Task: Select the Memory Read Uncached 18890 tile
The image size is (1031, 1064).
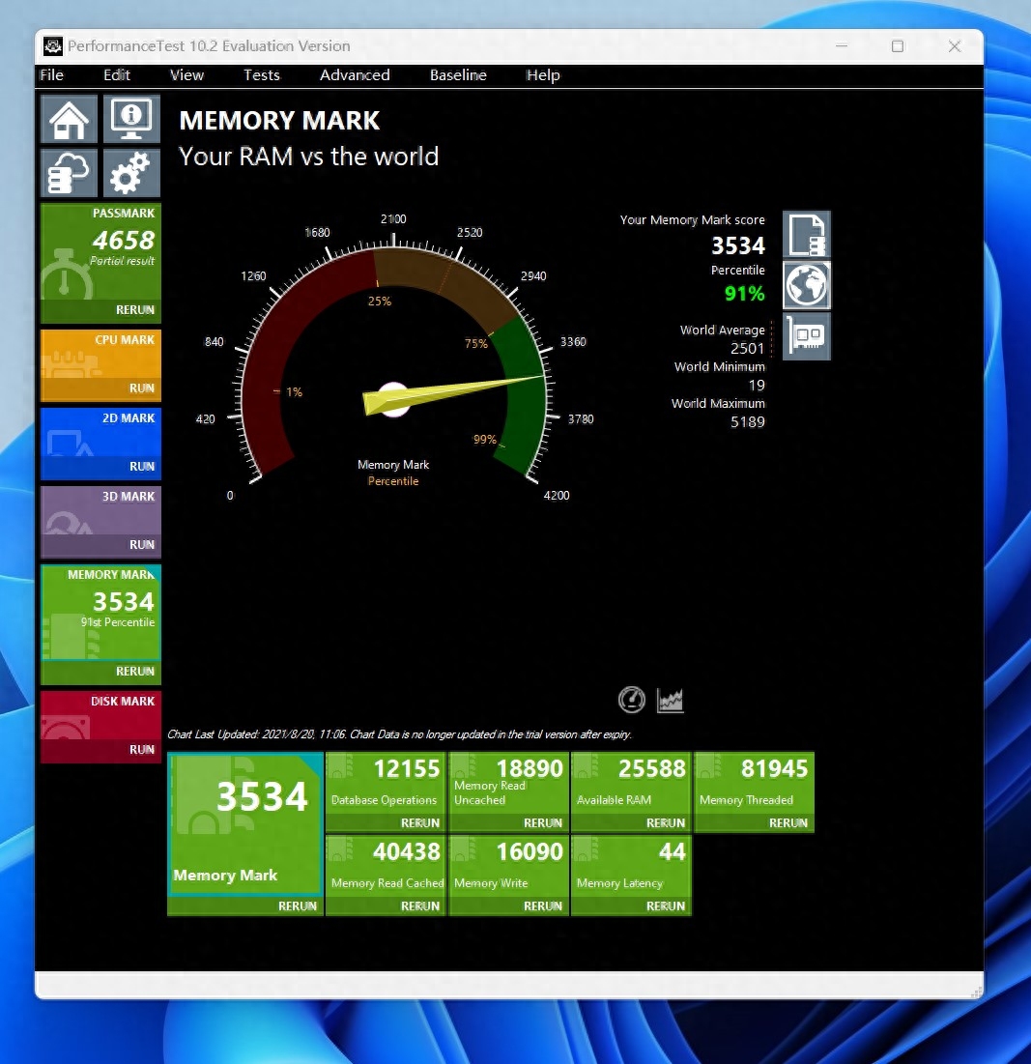Action: [x=508, y=783]
